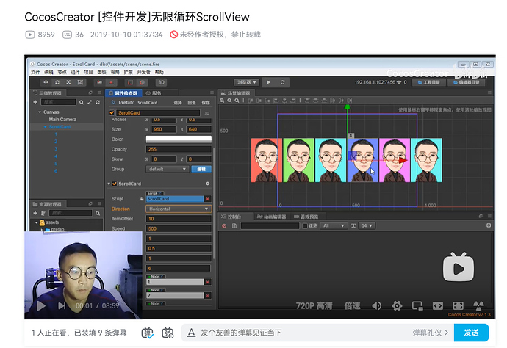Viewport: 507px width, 348px height.
Task: Click the hierarchy search magnifier icon
Action: point(82,102)
